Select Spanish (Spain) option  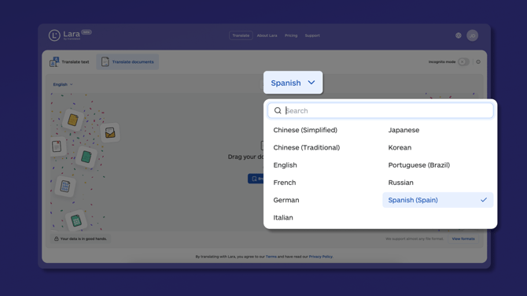(x=438, y=200)
